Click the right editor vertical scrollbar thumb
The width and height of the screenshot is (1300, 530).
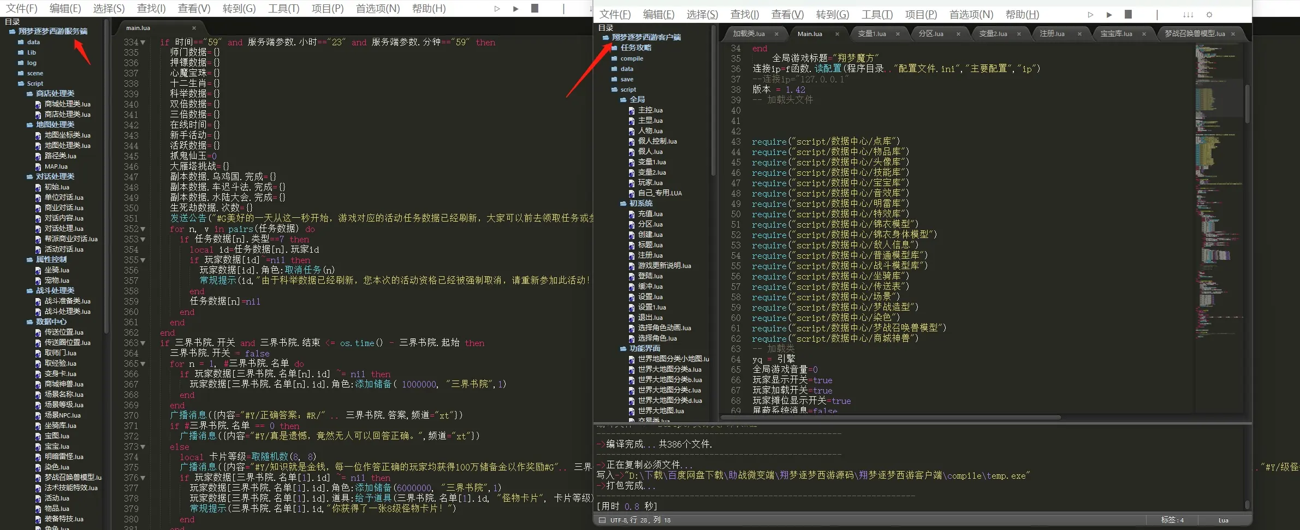[1247, 104]
